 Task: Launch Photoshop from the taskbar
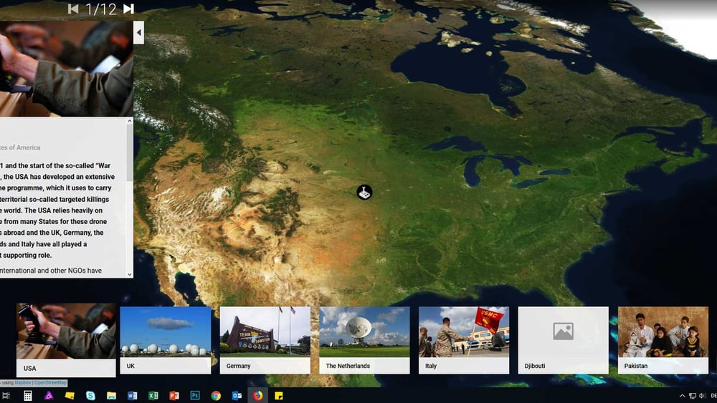195,396
